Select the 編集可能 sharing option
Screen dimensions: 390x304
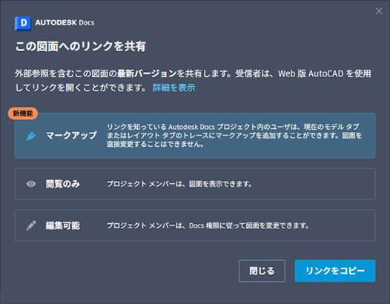[x=195, y=225]
